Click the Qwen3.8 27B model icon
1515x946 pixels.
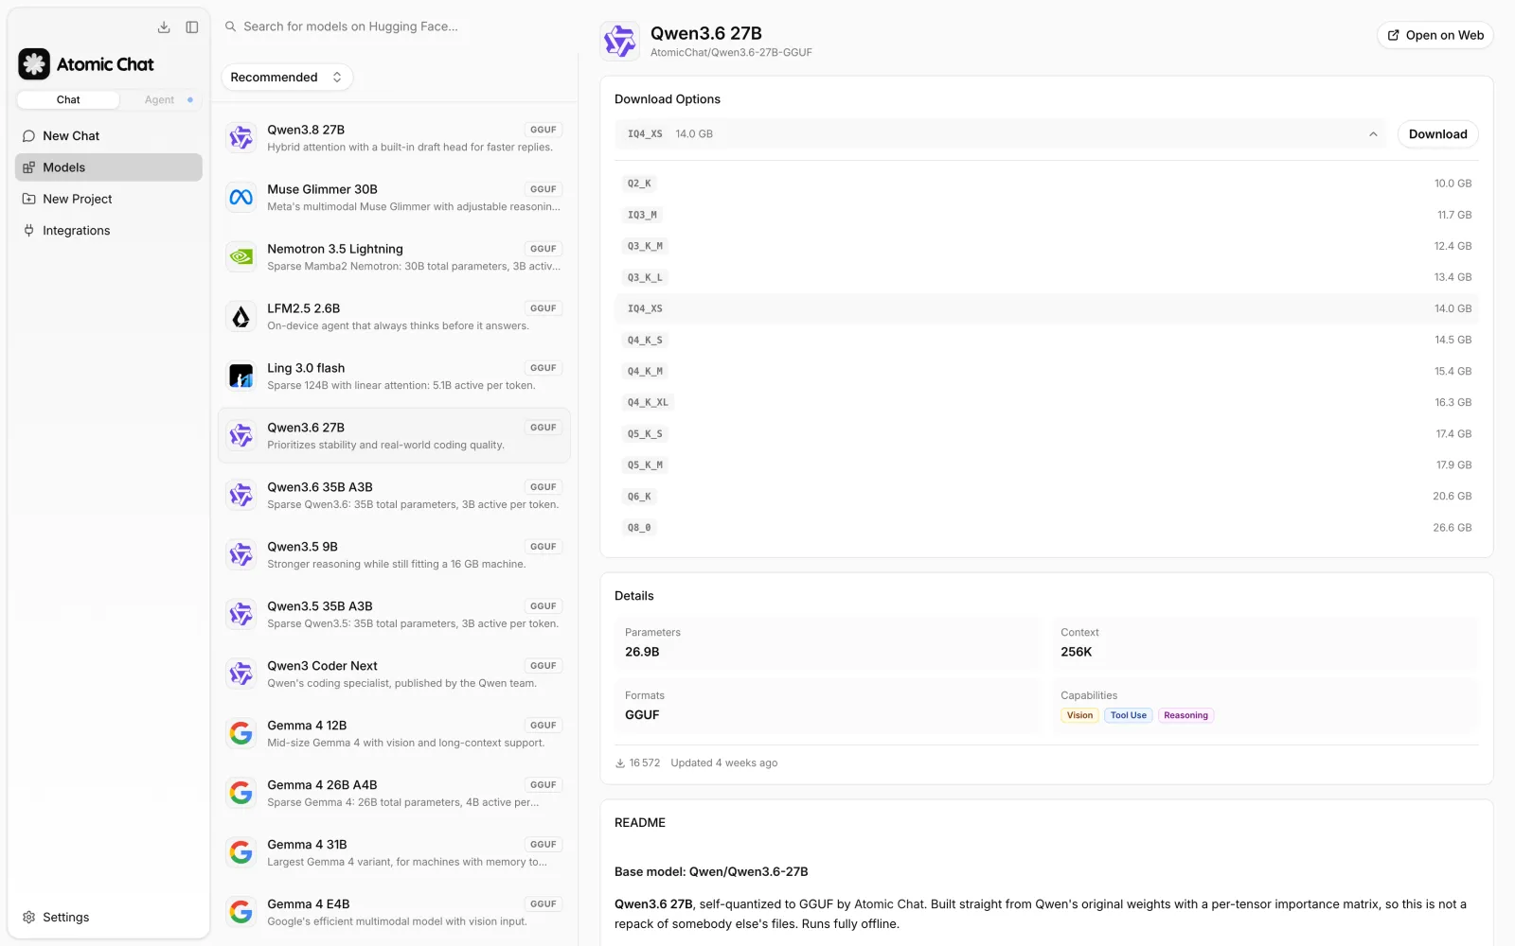[241, 138]
